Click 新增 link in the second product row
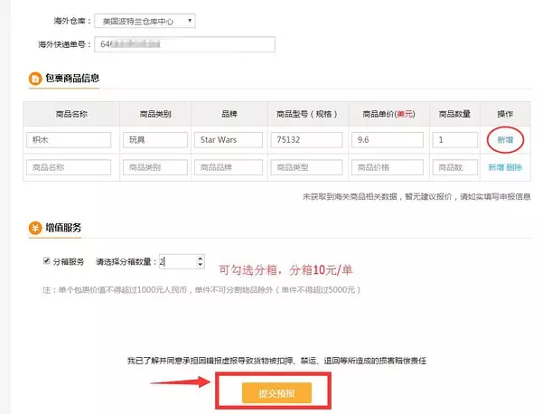 tap(496, 167)
